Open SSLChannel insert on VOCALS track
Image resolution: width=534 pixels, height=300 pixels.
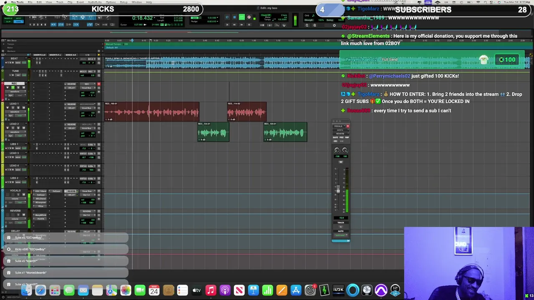pos(40,199)
